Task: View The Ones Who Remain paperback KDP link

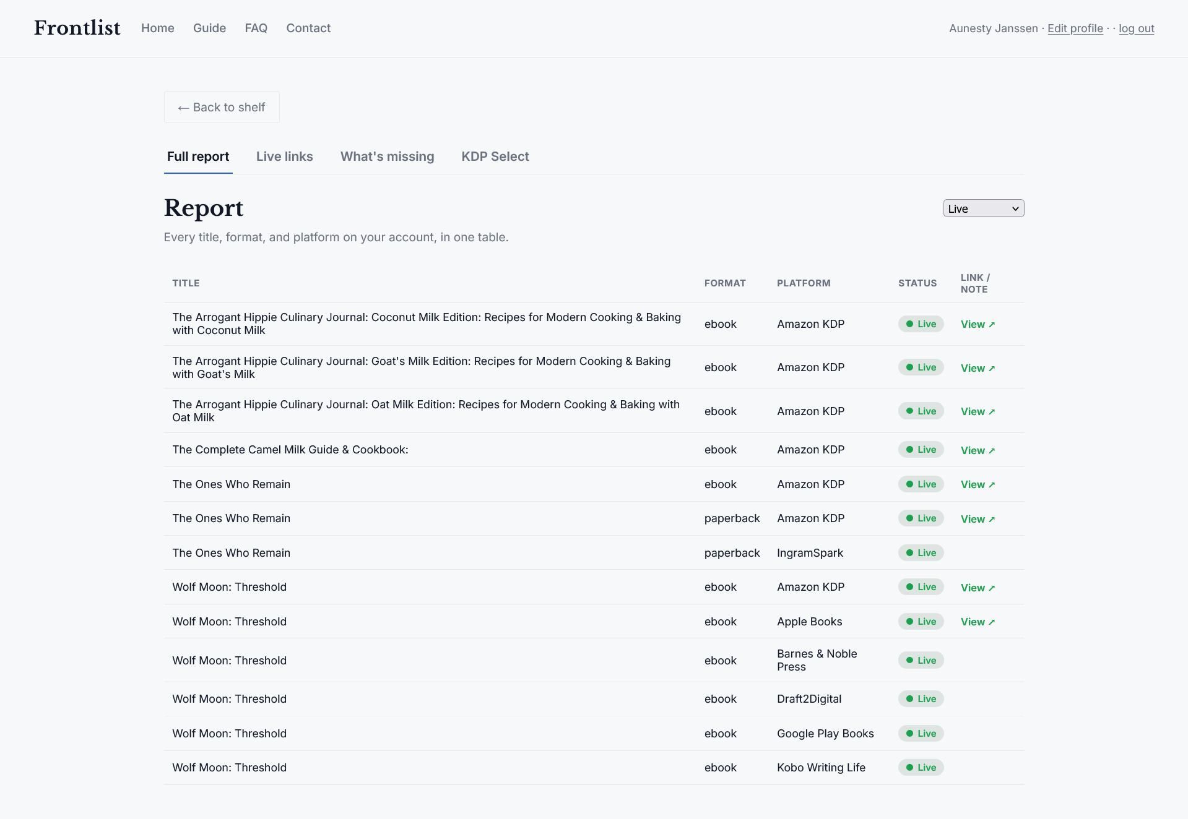Action: click(978, 519)
